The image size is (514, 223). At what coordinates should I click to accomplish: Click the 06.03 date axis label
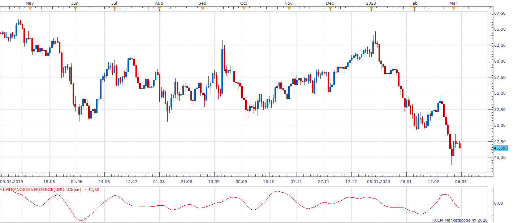(x=461, y=182)
